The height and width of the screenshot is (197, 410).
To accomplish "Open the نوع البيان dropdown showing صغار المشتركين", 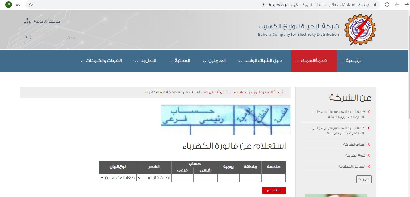I will tap(117, 178).
